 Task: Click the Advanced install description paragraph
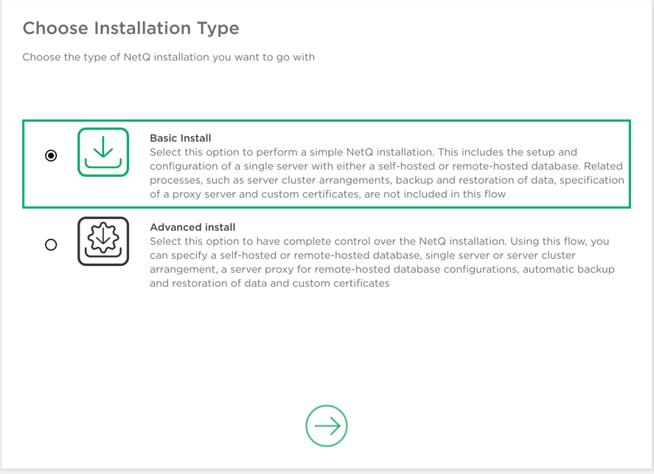[382, 262]
